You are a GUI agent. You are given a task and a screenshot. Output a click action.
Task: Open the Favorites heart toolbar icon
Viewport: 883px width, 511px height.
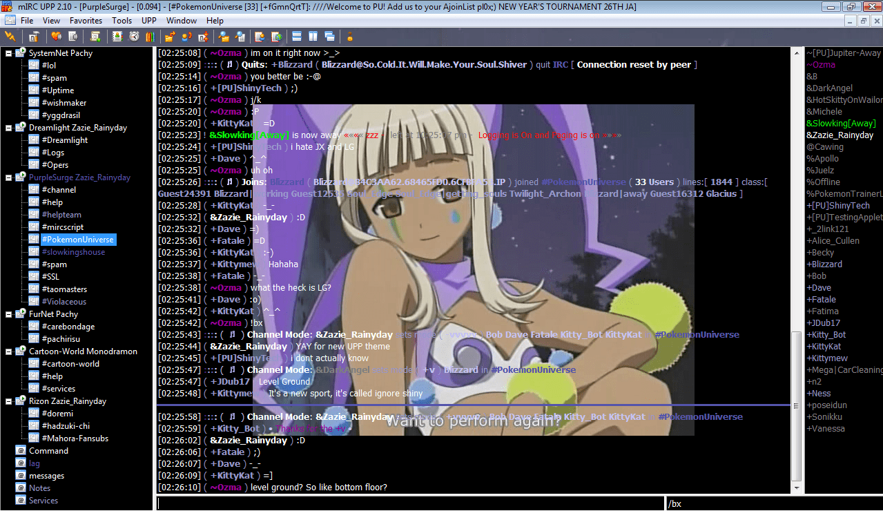click(57, 36)
